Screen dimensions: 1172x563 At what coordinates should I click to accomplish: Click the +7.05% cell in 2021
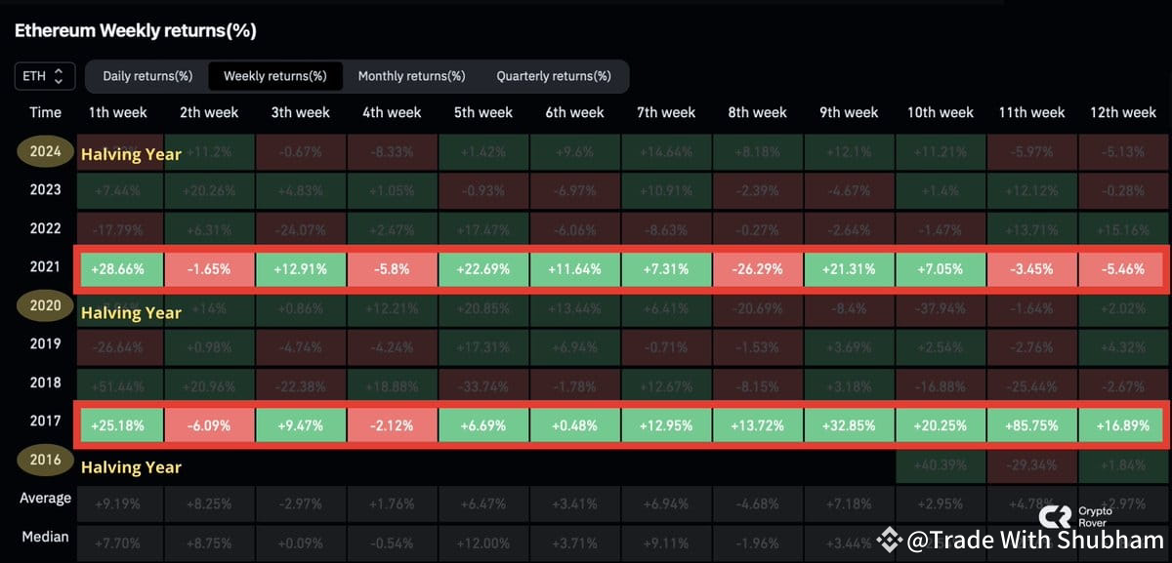(x=941, y=268)
